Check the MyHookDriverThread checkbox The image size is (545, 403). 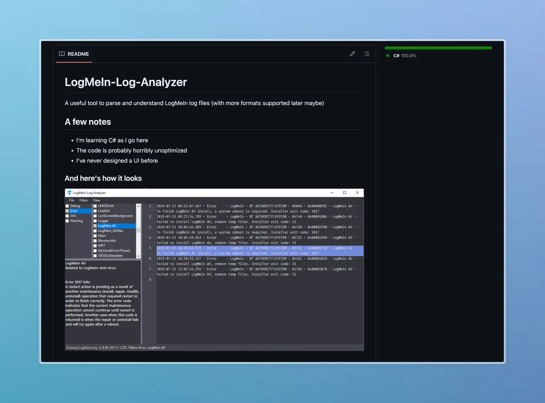[95, 251]
